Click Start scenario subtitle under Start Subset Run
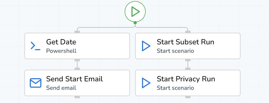Screen dimensions: 269x103 (175, 51)
